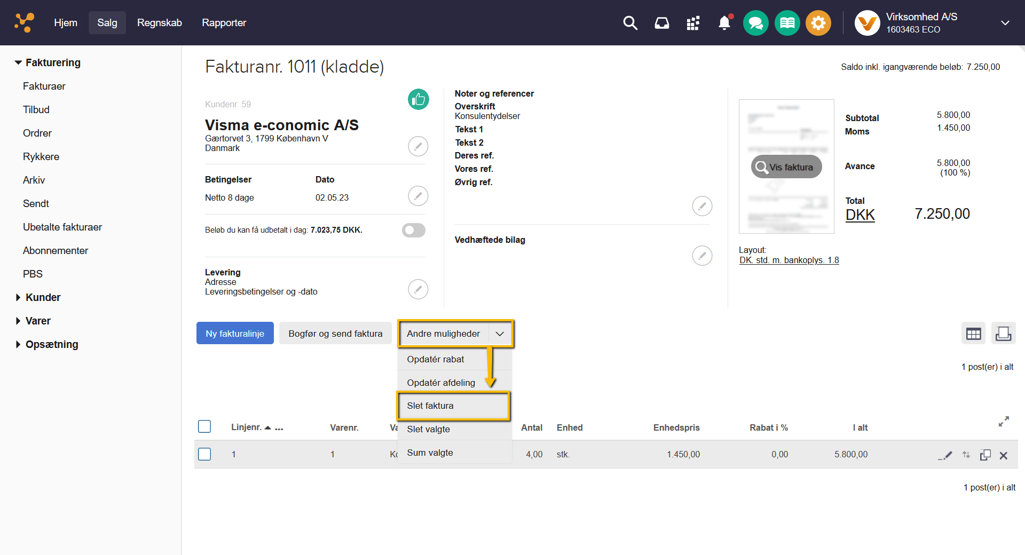Open the inbox tray icon
1025x555 pixels.
(x=662, y=23)
